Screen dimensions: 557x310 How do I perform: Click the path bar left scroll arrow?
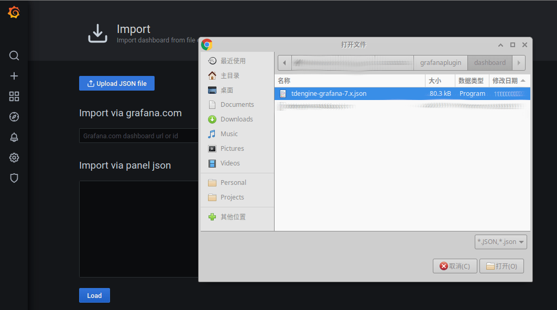tap(284, 63)
